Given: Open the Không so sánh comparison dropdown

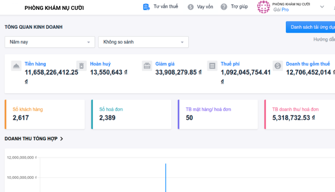Looking at the screenshot, I should tap(143, 42).
